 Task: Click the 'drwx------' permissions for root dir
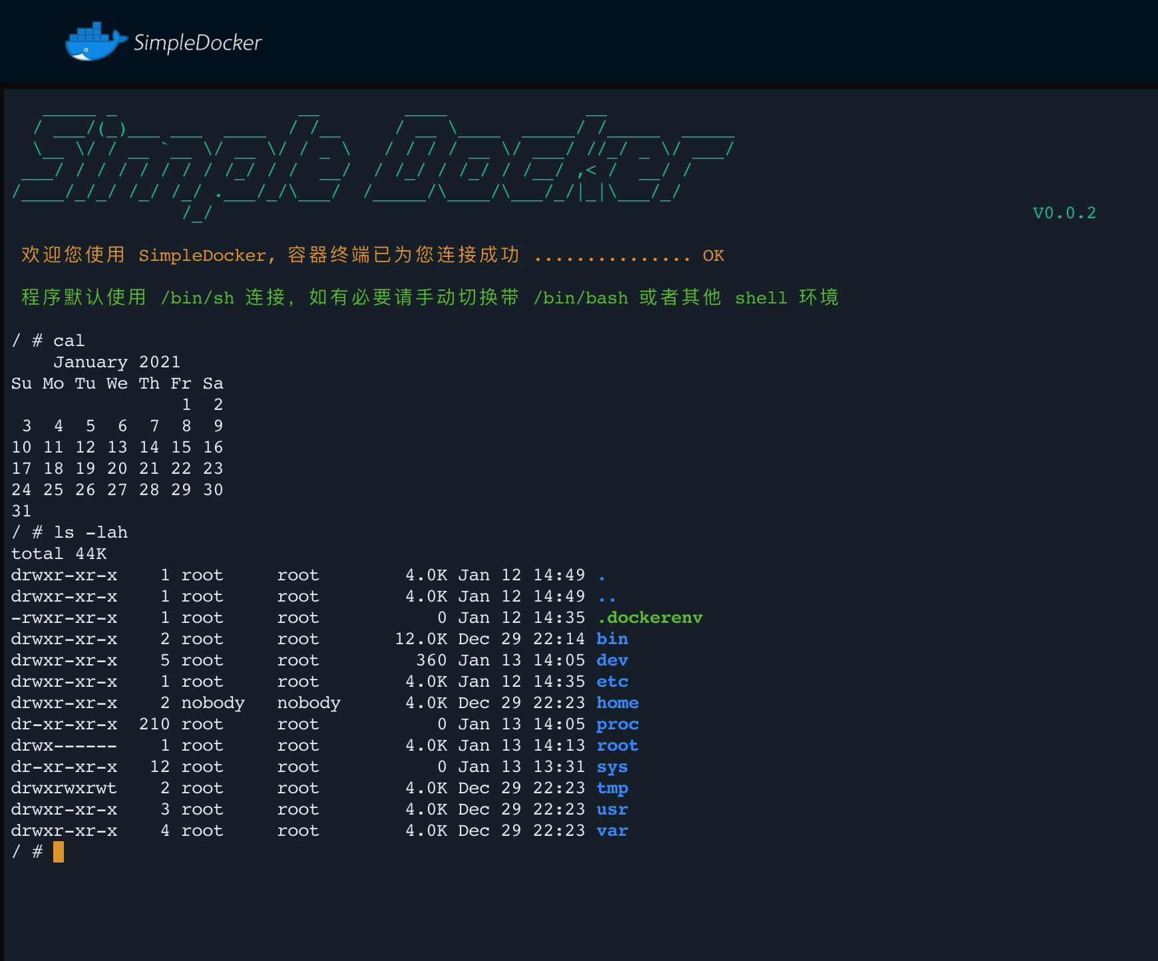point(64,745)
